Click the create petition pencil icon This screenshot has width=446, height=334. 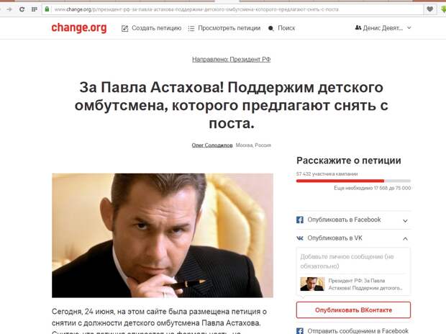coord(124,28)
